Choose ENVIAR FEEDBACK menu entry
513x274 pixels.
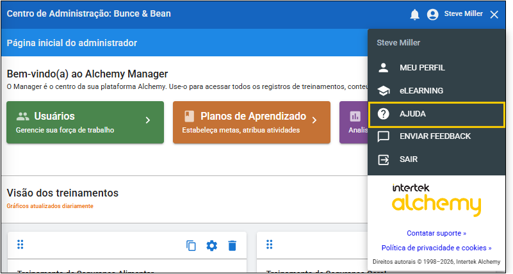(435, 136)
